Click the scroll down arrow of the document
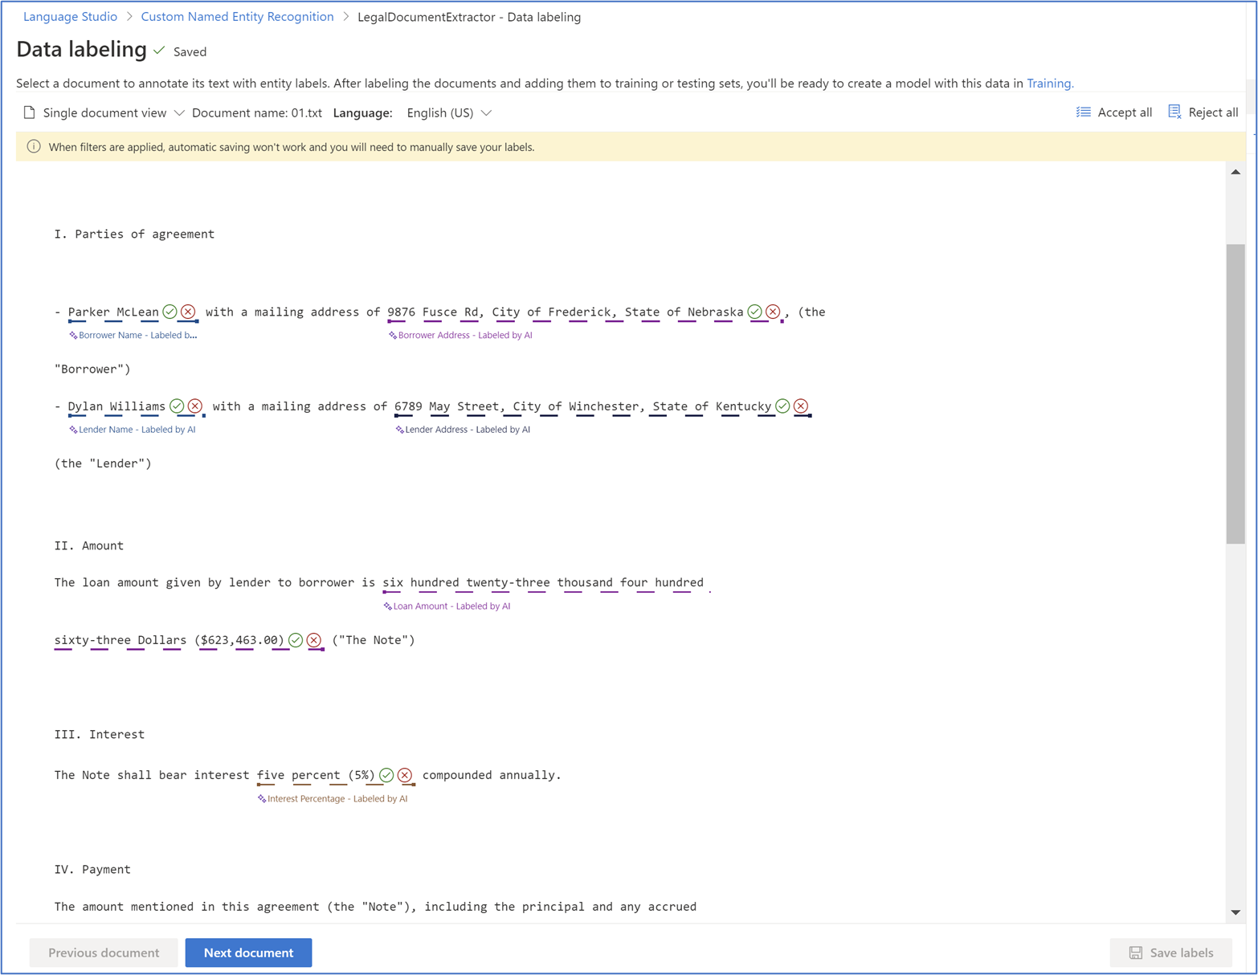The height and width of the screenshot is (975, 1258). [x=1236, y=912]
